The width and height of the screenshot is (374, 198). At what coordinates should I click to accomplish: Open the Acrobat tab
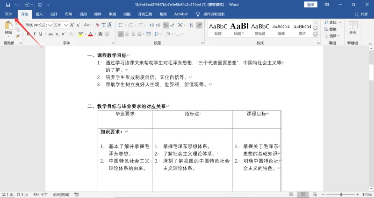coord(181,14)
